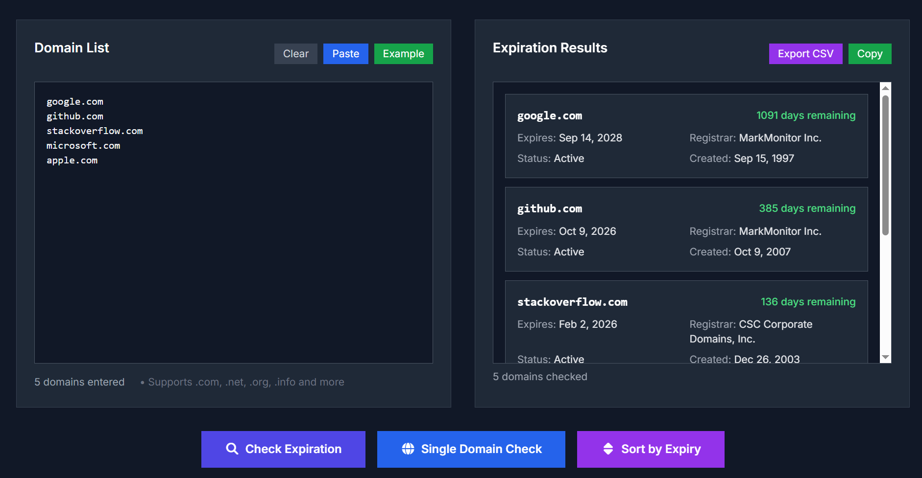Image resolution: width=922 pixels, height=478 pixels.
Task: Clear the domain list
Action: [x=296, y=54]
